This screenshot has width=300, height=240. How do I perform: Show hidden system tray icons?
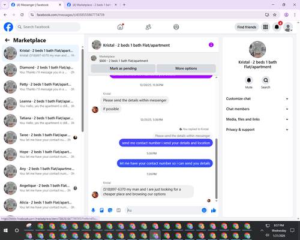(x=262, y=230)
